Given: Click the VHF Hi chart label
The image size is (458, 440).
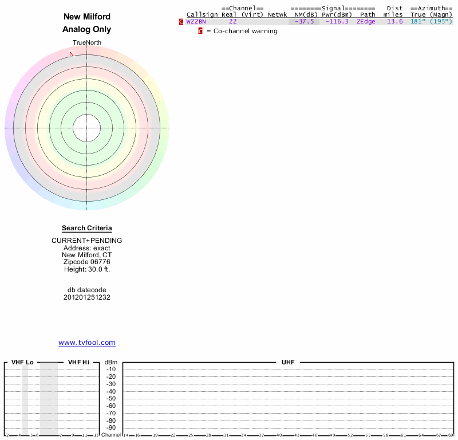Looking at the screenshot, I should pyautogui.click(x=78, y=362).
